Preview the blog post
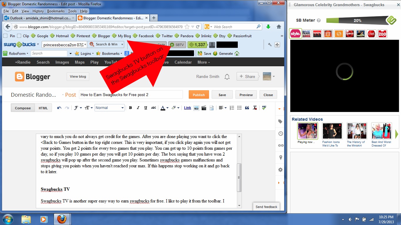This screenshot has height=225, width=401. click(246, 95)
